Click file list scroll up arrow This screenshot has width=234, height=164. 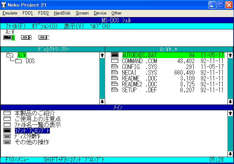pos(230,55)
